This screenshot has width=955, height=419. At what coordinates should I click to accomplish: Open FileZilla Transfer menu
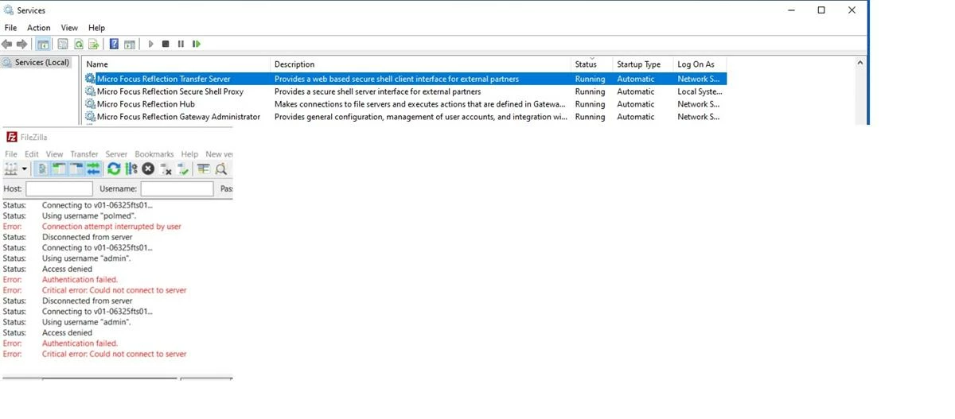coord(84,154)
